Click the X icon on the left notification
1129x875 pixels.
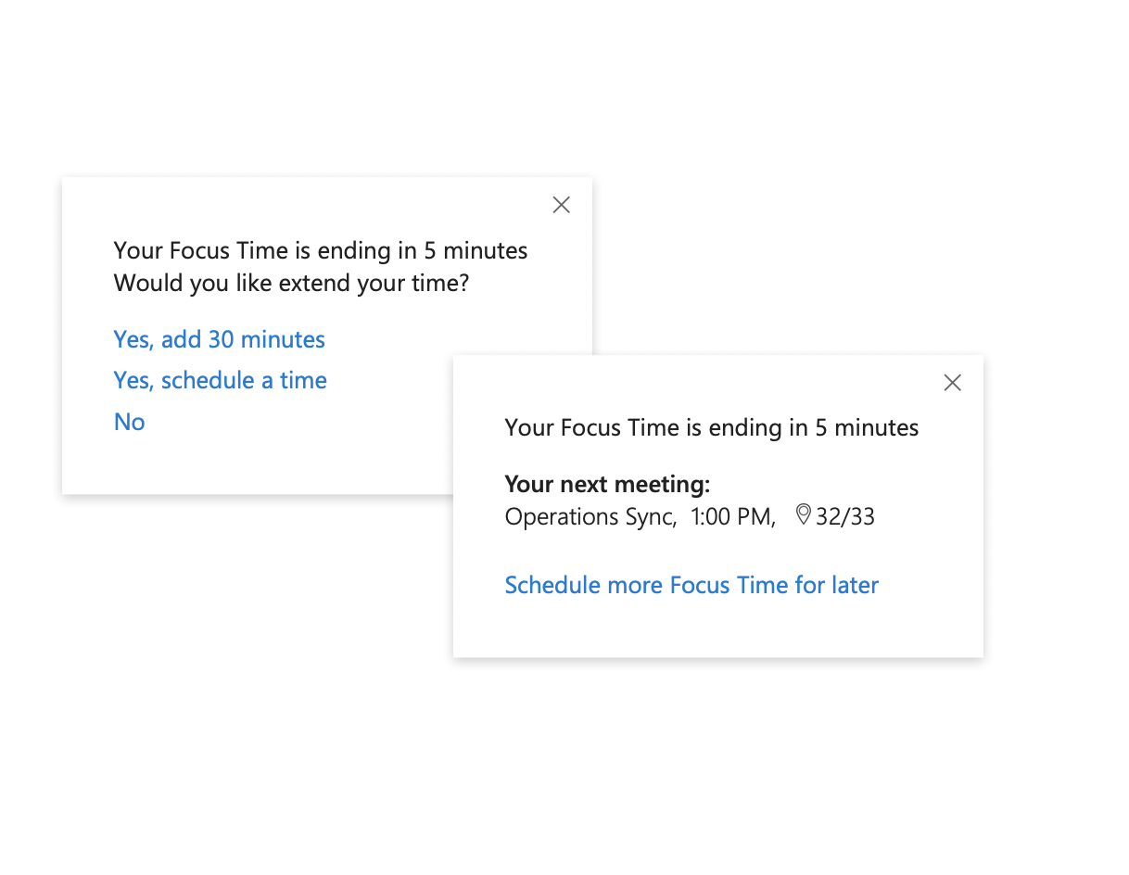561,204
